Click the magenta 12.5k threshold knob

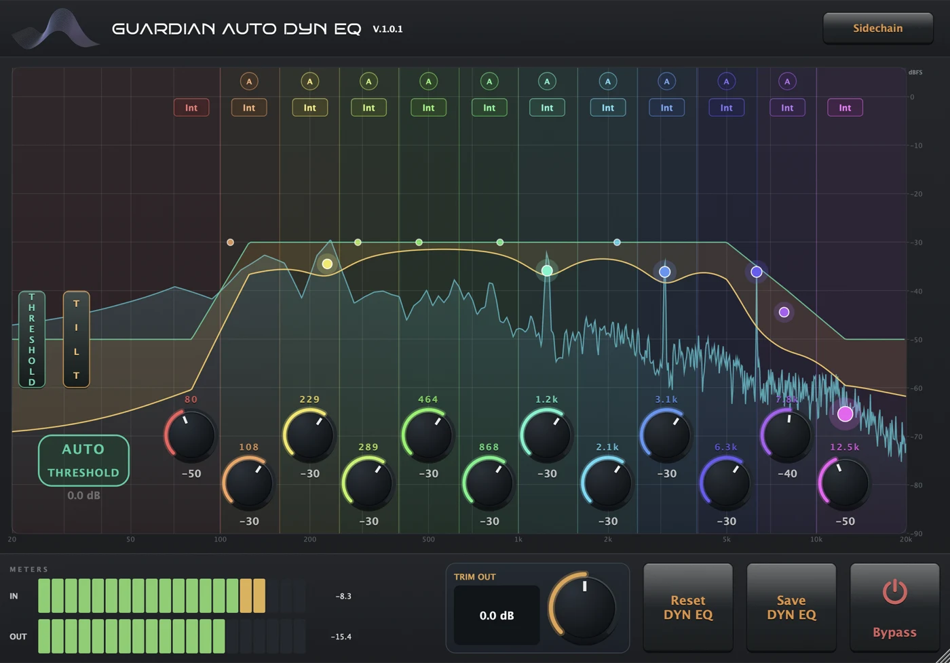point(844,482)
